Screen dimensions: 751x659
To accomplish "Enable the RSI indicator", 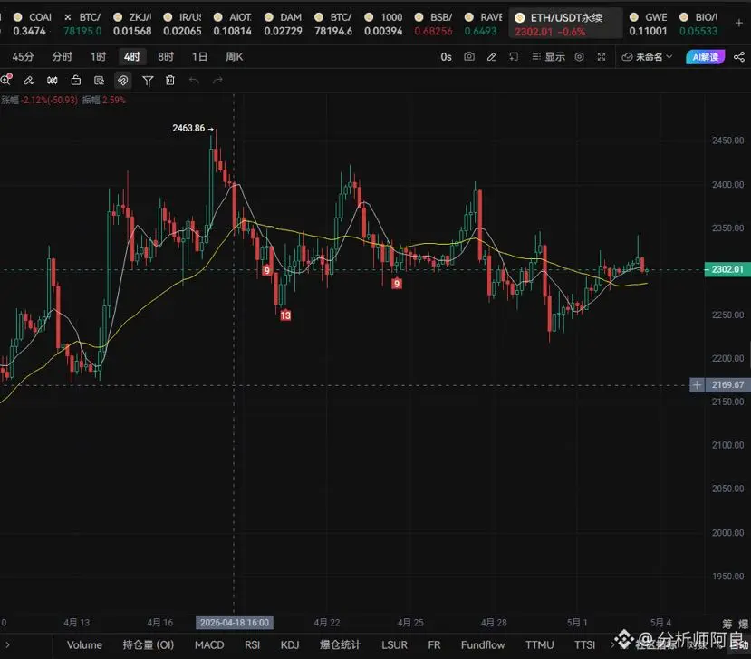I will (x=253, y=645).
